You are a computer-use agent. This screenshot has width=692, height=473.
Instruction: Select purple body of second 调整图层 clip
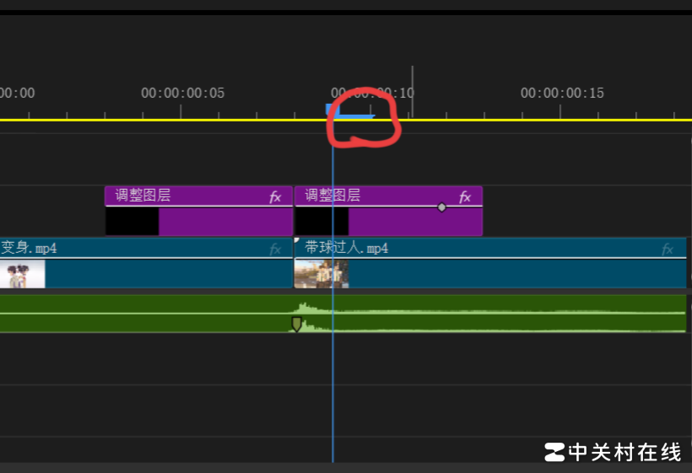pos(414,222)
